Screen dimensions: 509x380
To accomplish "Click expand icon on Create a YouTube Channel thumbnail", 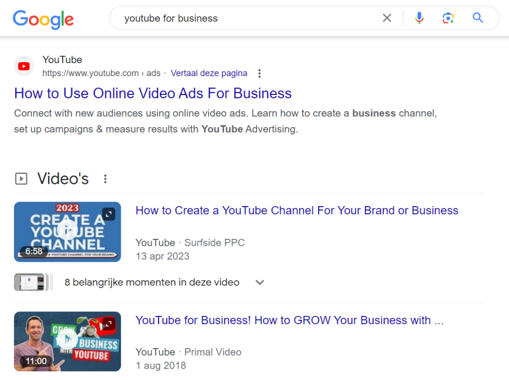I will click(109, 214).
